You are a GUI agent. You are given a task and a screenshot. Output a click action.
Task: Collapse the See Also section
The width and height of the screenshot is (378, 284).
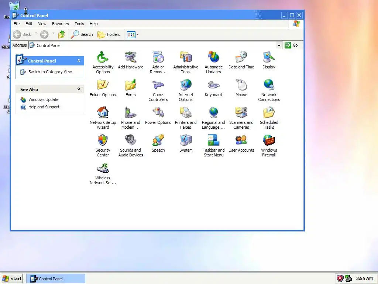tap(79, 89)
